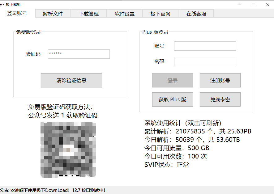Image resolution: width=274 pixels, height=194 pixels.
Task: Click the 获取 Plus 版 button
Action: (x=173, y=99)
